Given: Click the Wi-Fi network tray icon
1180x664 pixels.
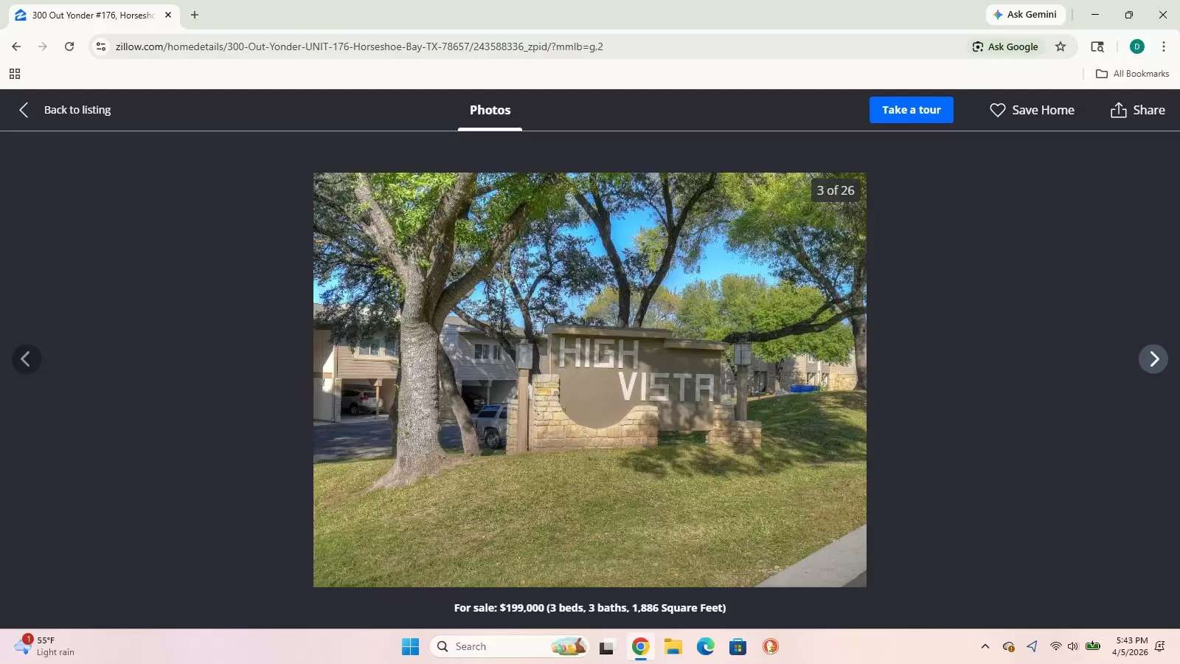Looking at the screenshot, I should click(x=1055, y=647).
